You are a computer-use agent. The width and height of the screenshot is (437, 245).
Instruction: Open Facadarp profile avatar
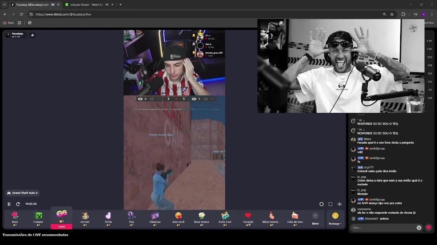(8, 35)
